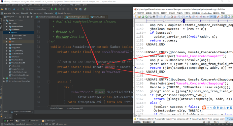The width and height of the screenshot is (233, 126).
Task: Expand the External Libraries node
Action: click(x=4, y=78)
